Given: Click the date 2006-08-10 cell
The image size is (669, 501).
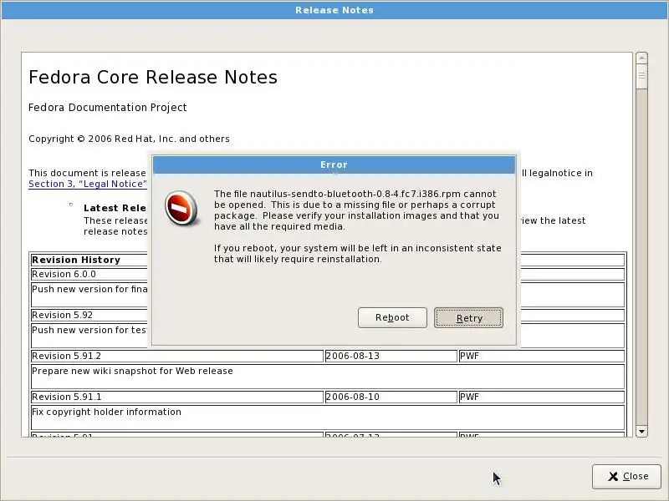Looking at the screenshot, I should [x=391, y=397].
